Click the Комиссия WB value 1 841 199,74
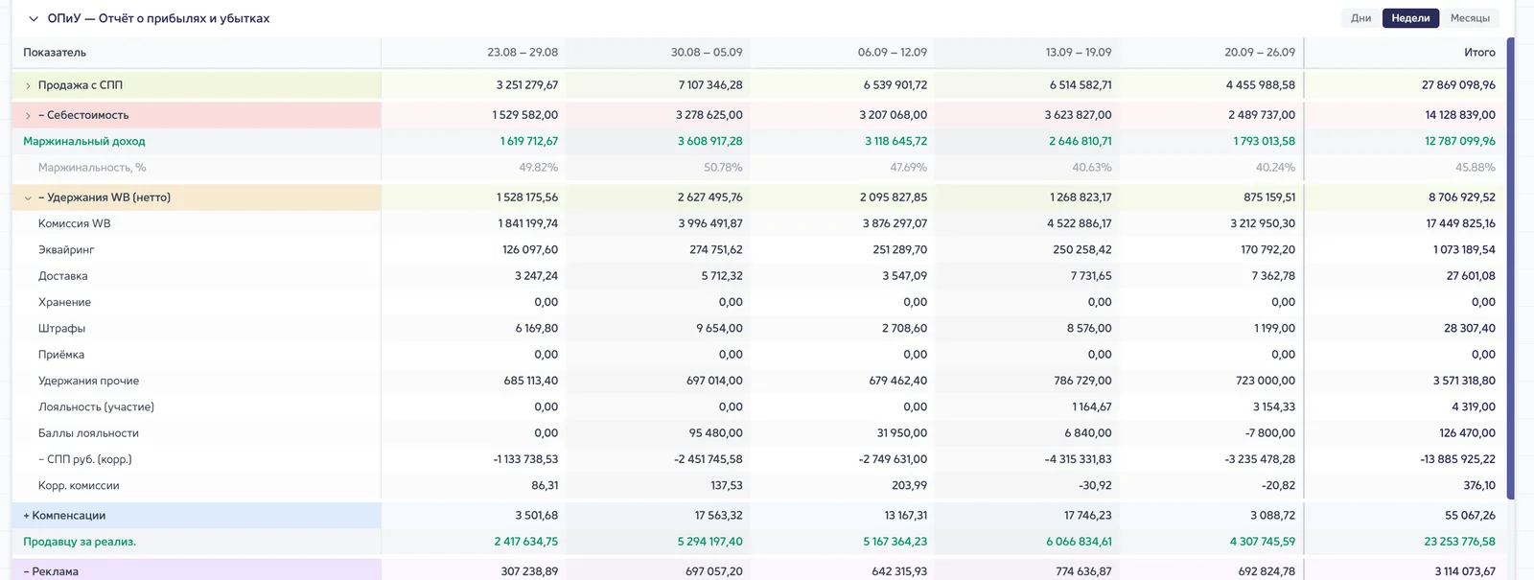Screen dimensions: 1534x580 click(x=528, y=223)
